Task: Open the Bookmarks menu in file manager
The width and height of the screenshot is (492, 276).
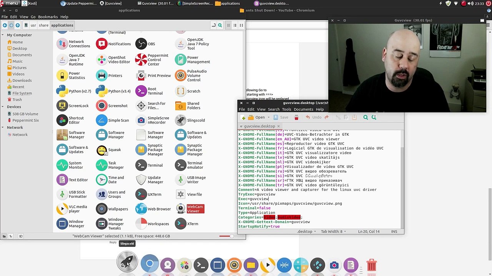Action: click(x=48, y=17)
